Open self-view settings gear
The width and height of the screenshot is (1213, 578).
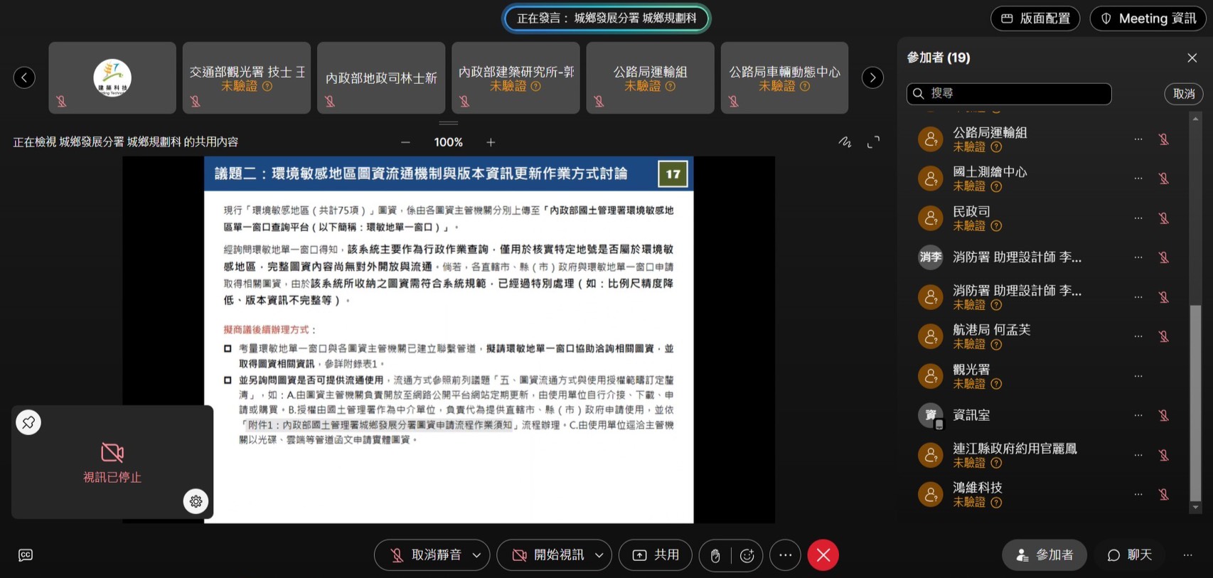[x=196, y=501]
